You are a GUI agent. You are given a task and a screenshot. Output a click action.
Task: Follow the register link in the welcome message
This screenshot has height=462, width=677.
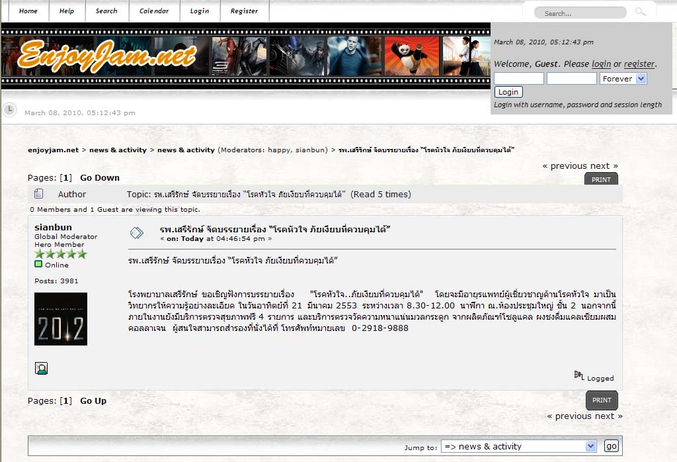tap(639, 64)
